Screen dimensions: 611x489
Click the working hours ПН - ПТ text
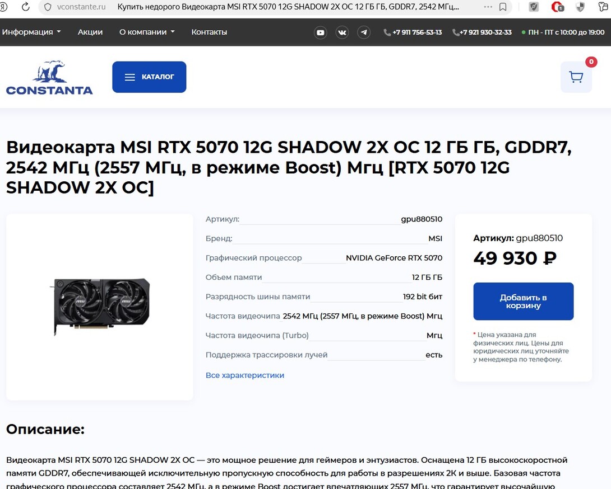click(x=566, y=32)
